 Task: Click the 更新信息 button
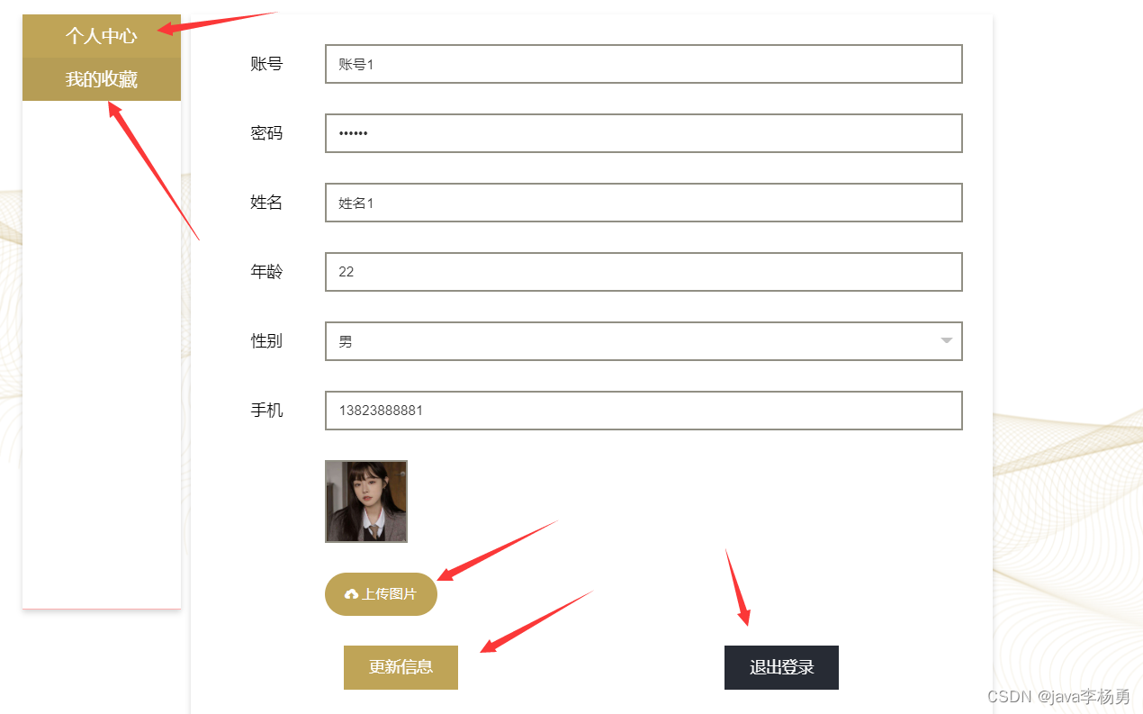pos(400,667)
